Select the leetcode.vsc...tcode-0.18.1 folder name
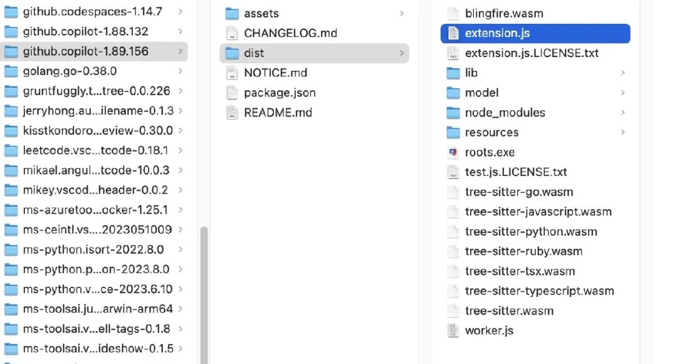 [95, 150]
